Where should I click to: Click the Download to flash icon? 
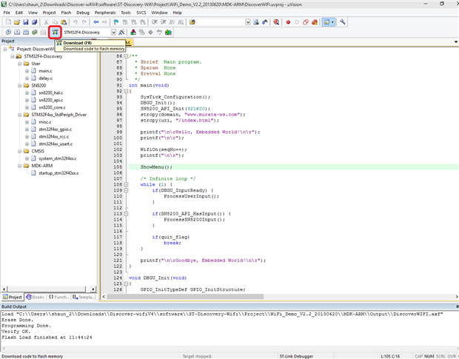click(56, 33)
